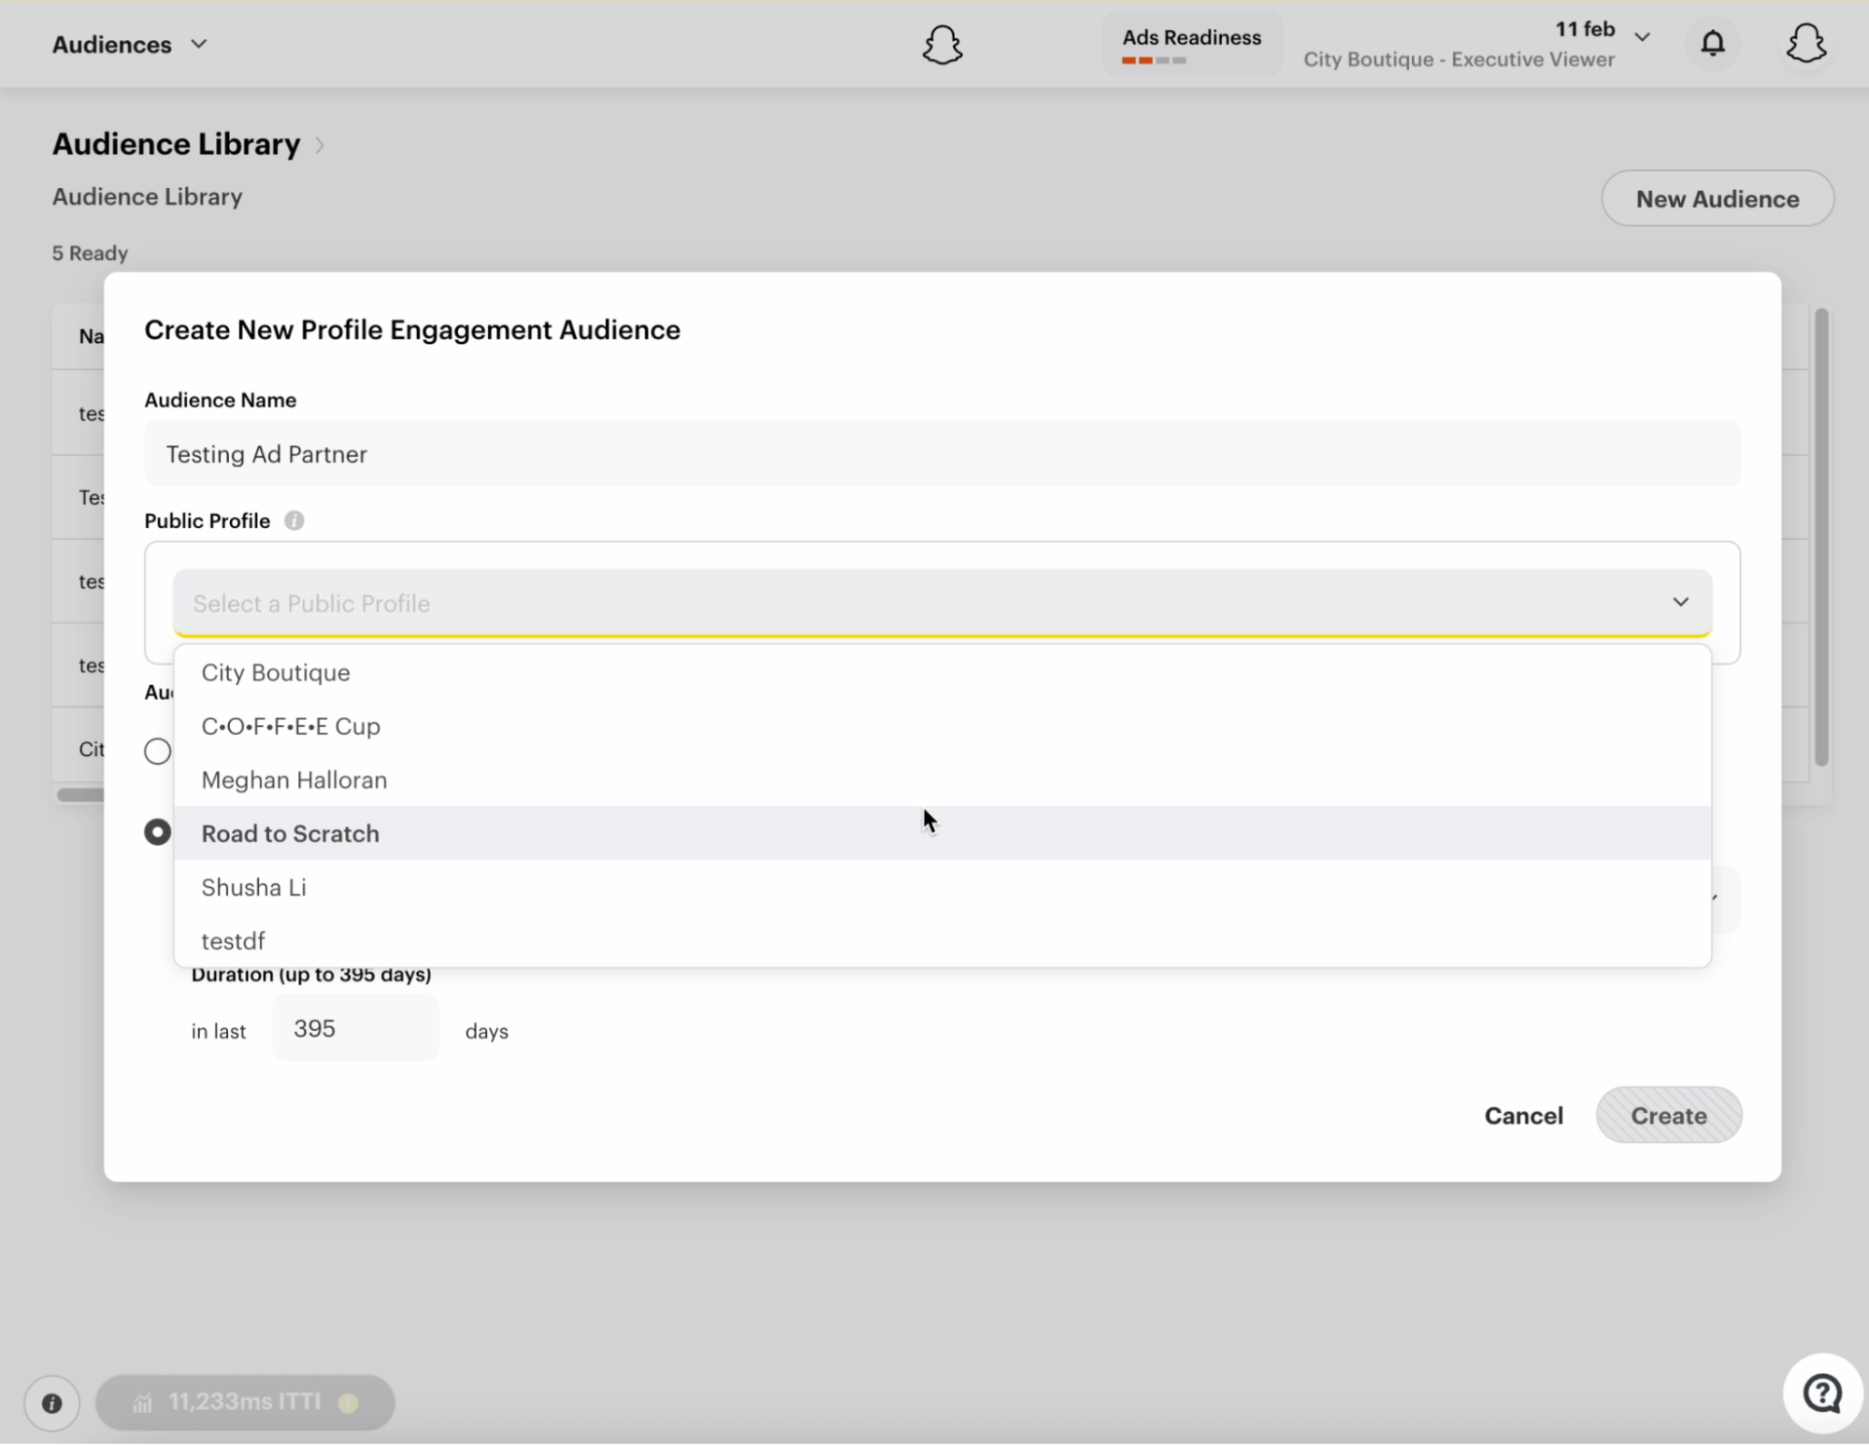1869x1445 pixels.
Task: Select the unselected audience type radio button
Action: (157, 751)
